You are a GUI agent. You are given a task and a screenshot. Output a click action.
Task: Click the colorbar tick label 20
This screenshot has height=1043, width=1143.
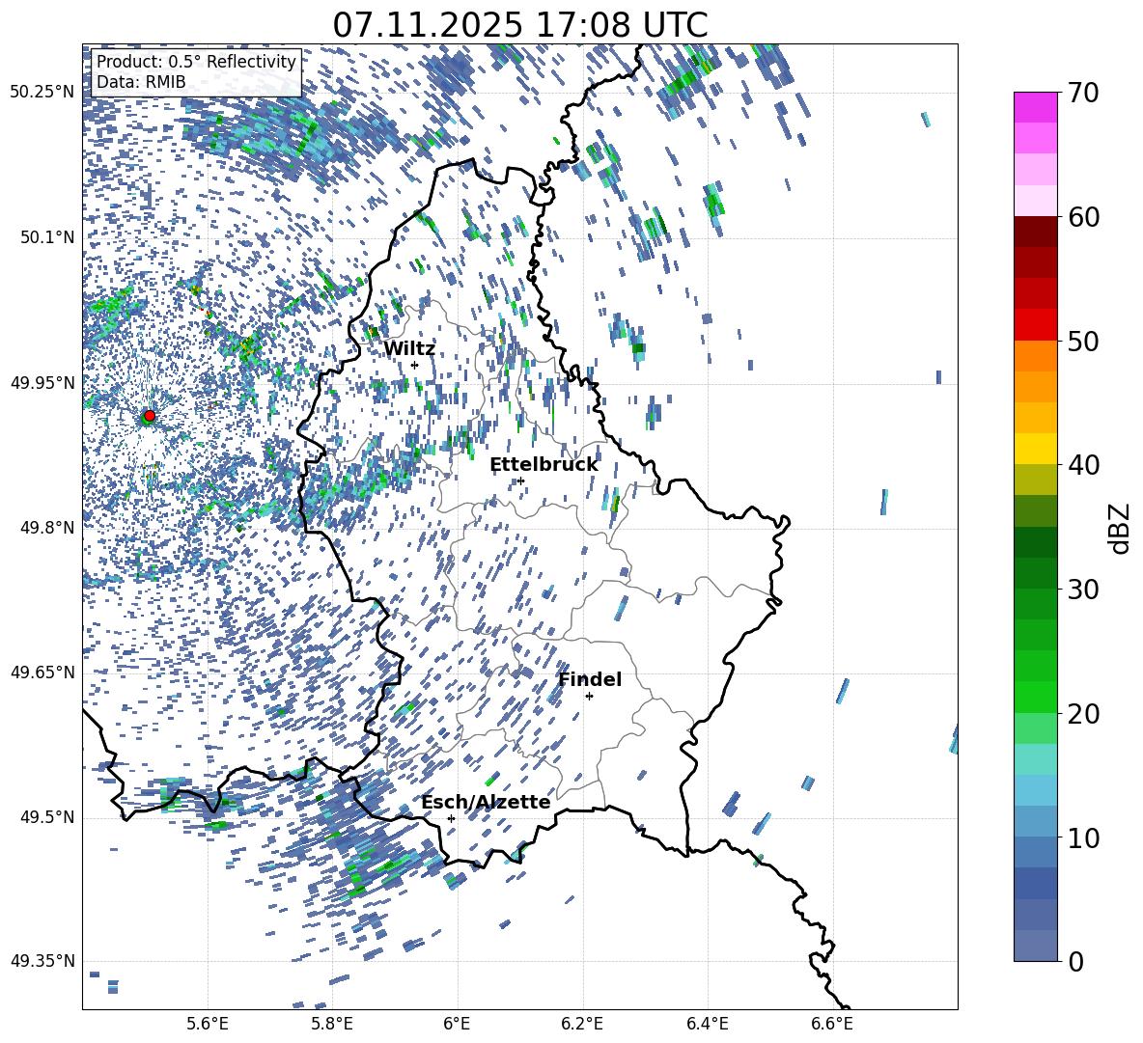coord(1083,714)
